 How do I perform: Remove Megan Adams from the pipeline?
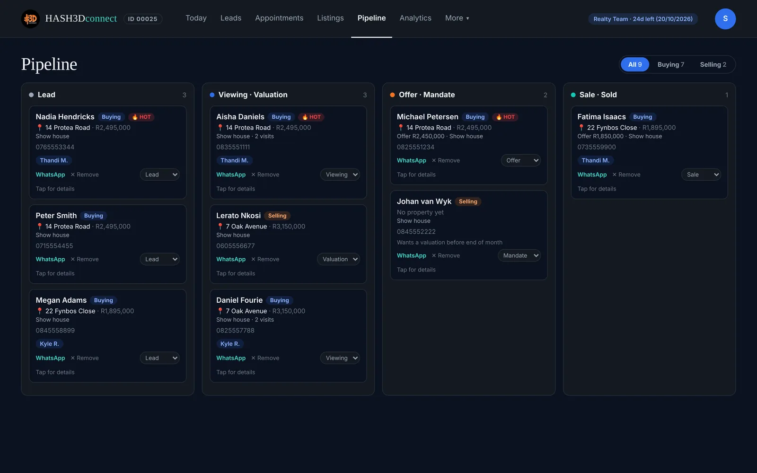[85, 358]
